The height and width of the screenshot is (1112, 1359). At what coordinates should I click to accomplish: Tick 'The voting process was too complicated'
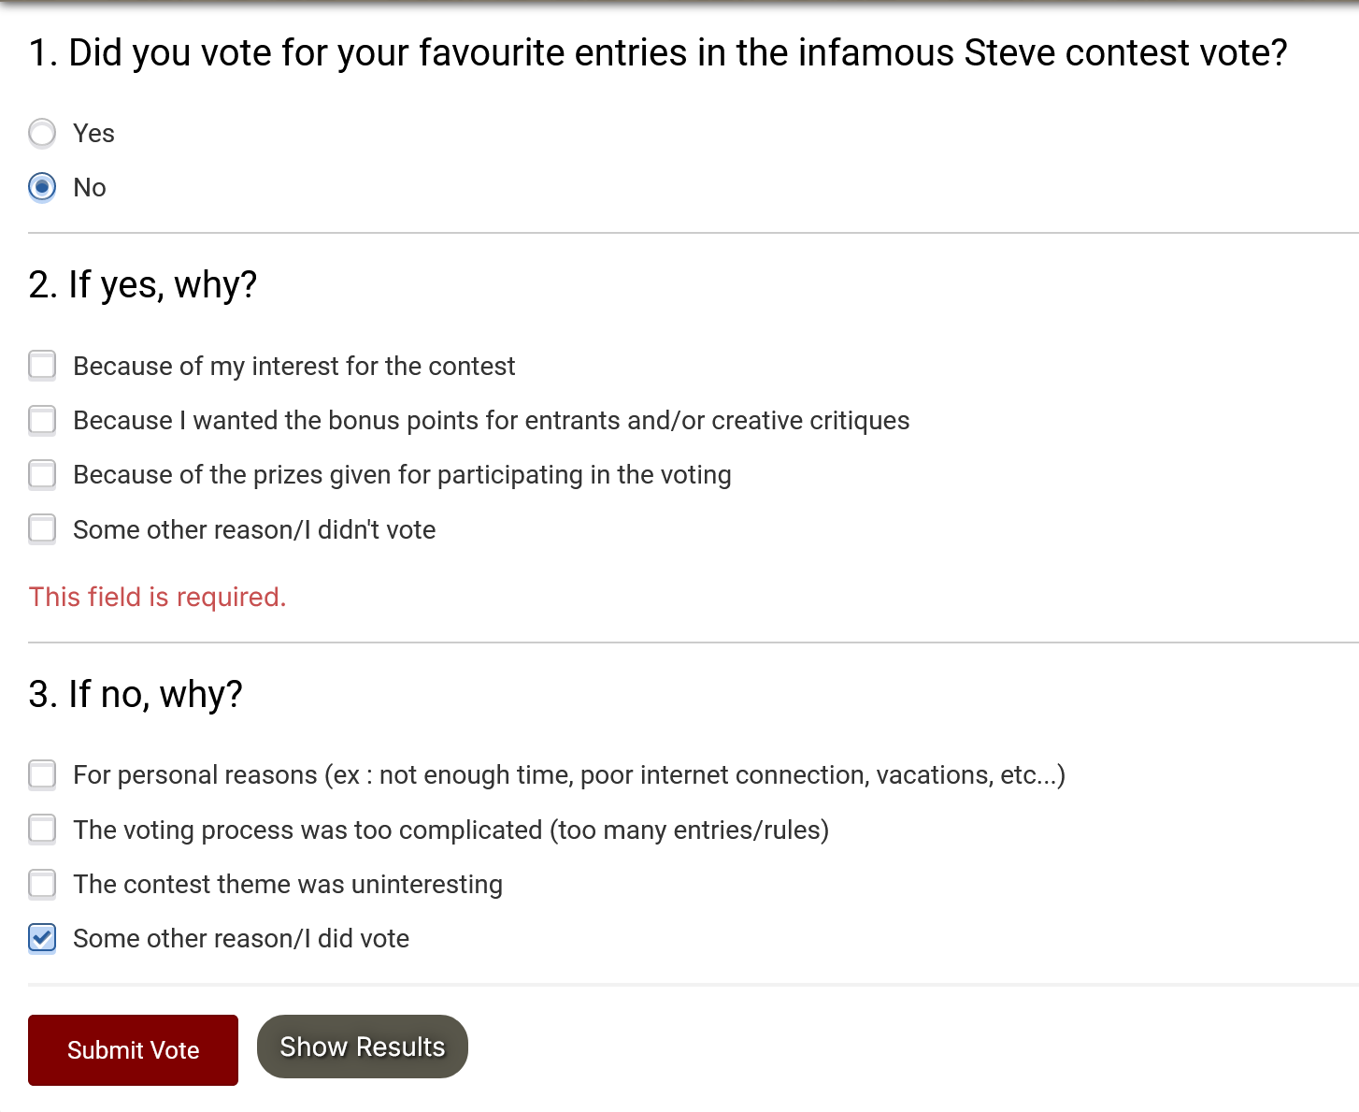click(x=42, y=830)
